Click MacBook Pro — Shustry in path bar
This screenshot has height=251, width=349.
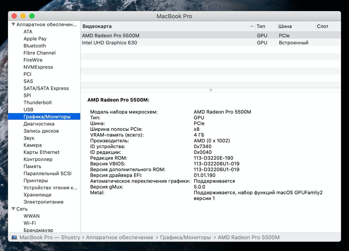[x=50, y=237]
